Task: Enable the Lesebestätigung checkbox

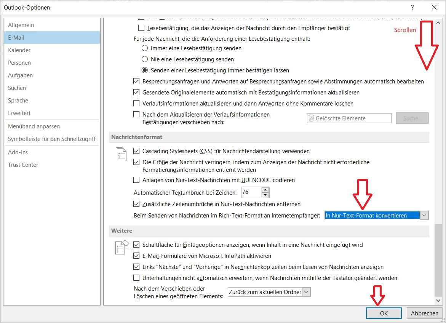Action: 141,28
